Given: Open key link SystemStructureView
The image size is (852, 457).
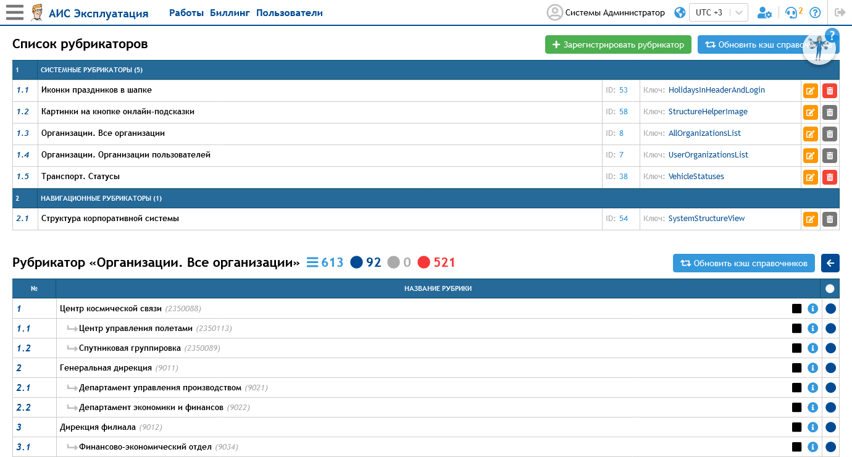Looking at the screenshot, I should point(707,219).
